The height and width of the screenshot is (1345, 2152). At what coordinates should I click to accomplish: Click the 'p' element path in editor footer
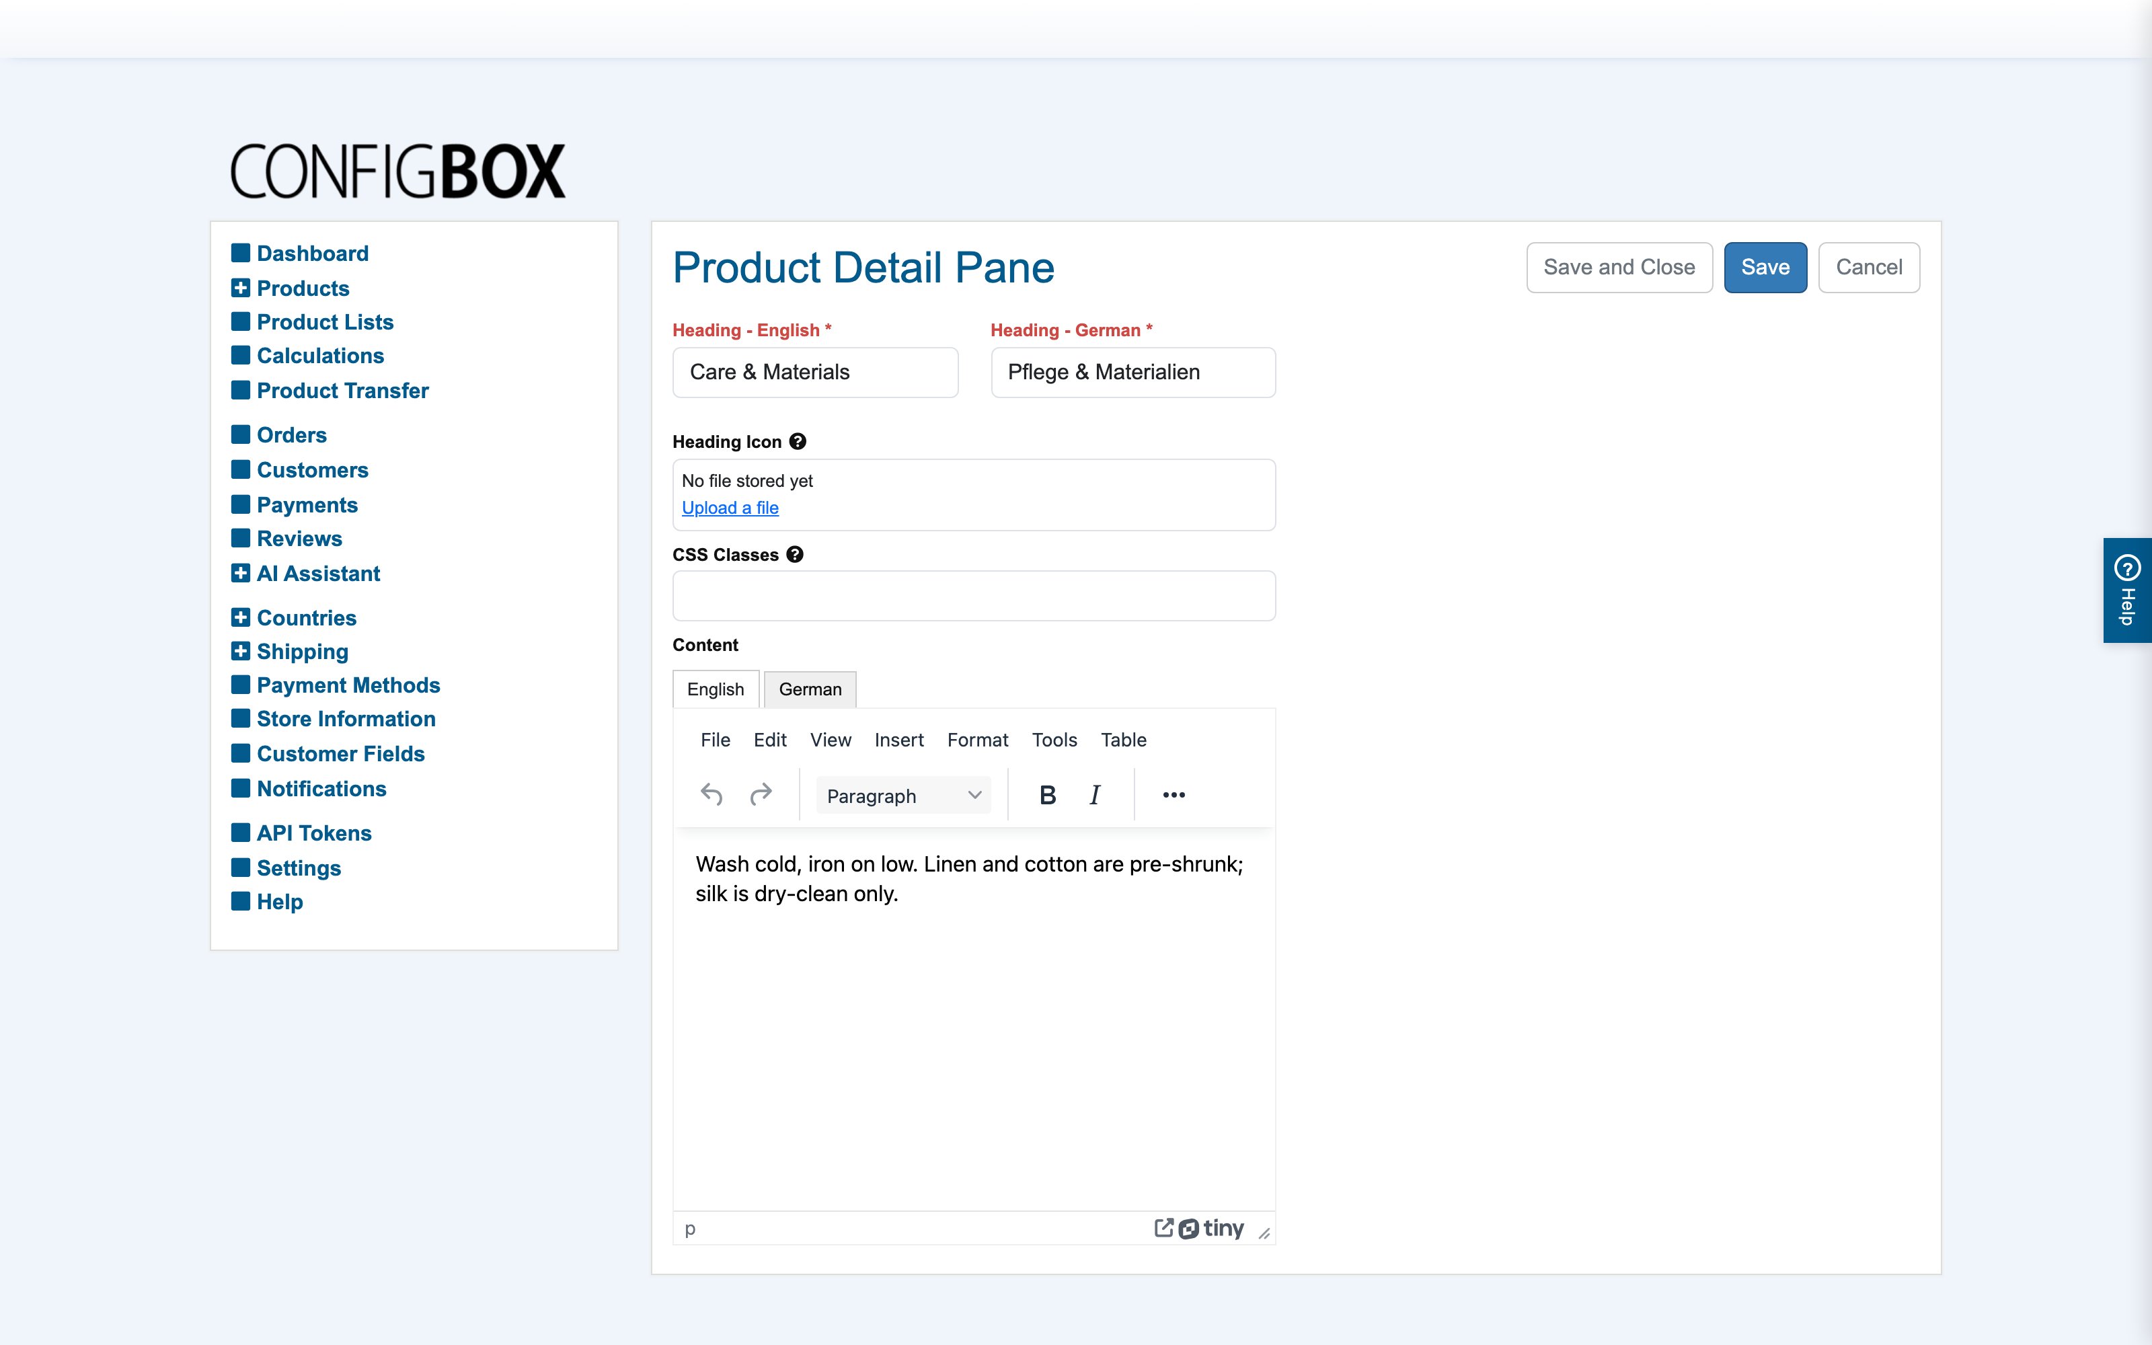click(x=690, y=1229)
